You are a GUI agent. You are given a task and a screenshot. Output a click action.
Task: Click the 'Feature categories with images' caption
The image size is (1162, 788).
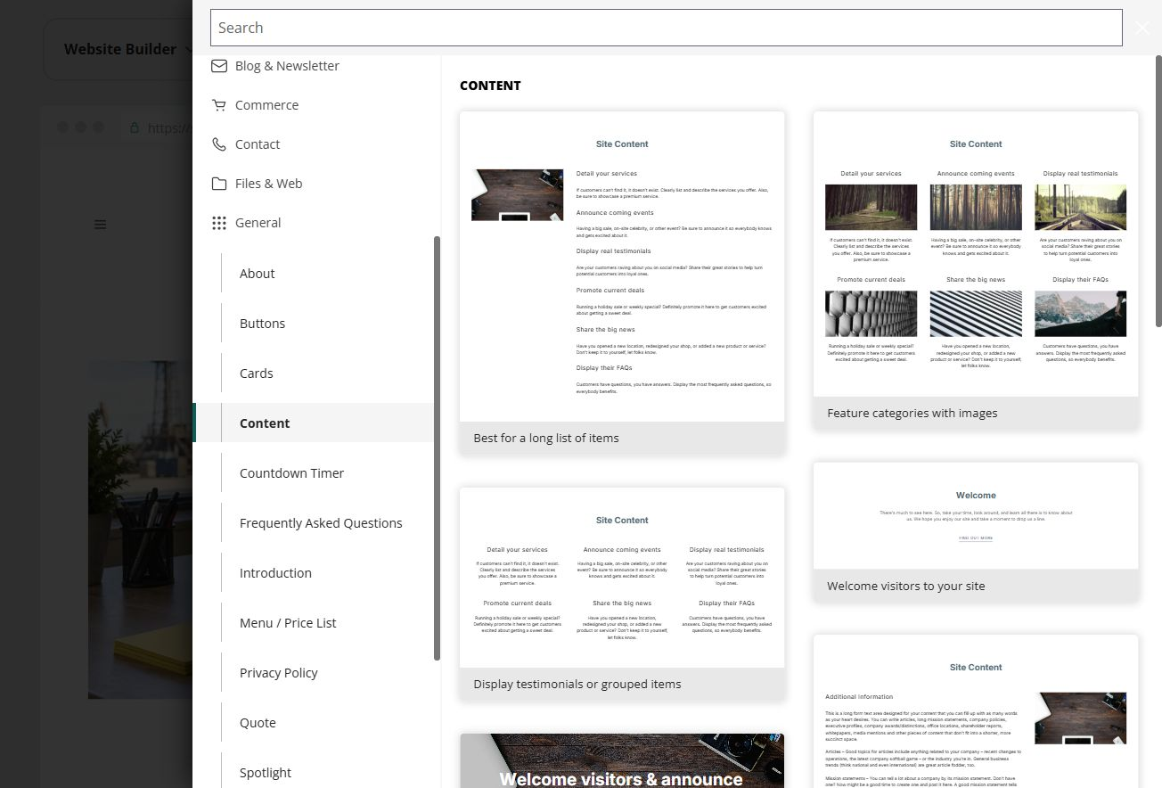912,414
